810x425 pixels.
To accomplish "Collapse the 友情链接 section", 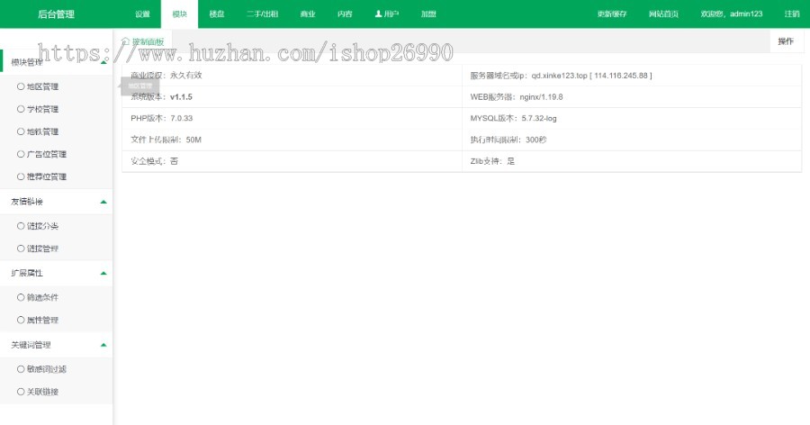I will pos(57,202).
